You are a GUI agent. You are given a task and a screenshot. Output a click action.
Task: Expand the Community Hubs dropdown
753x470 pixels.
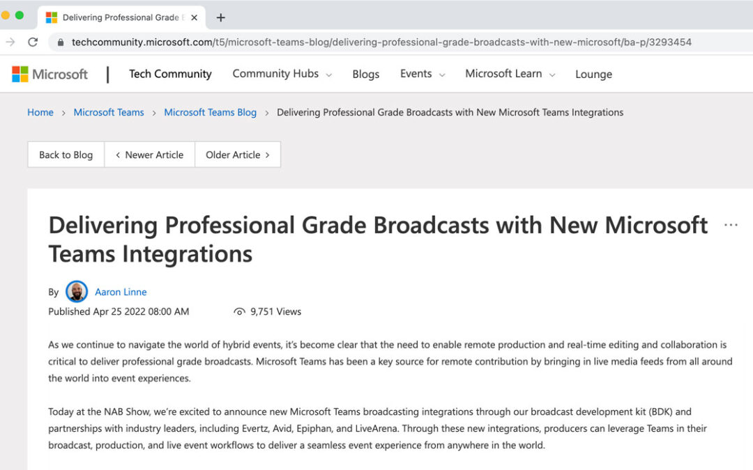pos(282,74)
